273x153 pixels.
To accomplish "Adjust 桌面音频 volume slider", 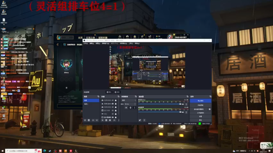I will click(160, 112).
